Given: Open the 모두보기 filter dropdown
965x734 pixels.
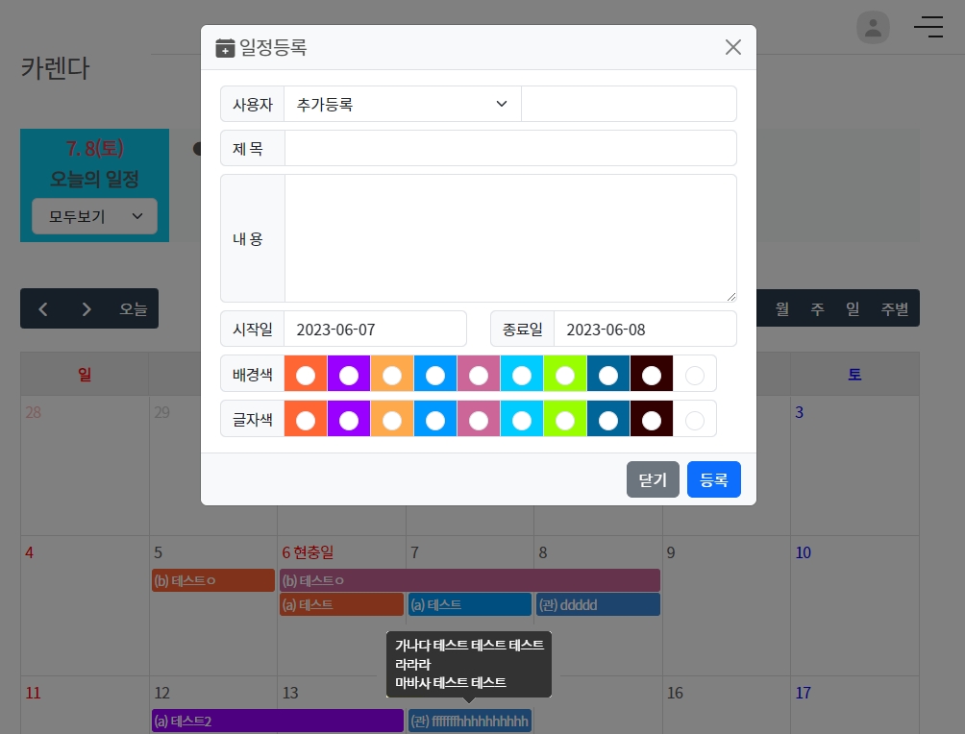Looking at the screenshot, I should 94,217.
